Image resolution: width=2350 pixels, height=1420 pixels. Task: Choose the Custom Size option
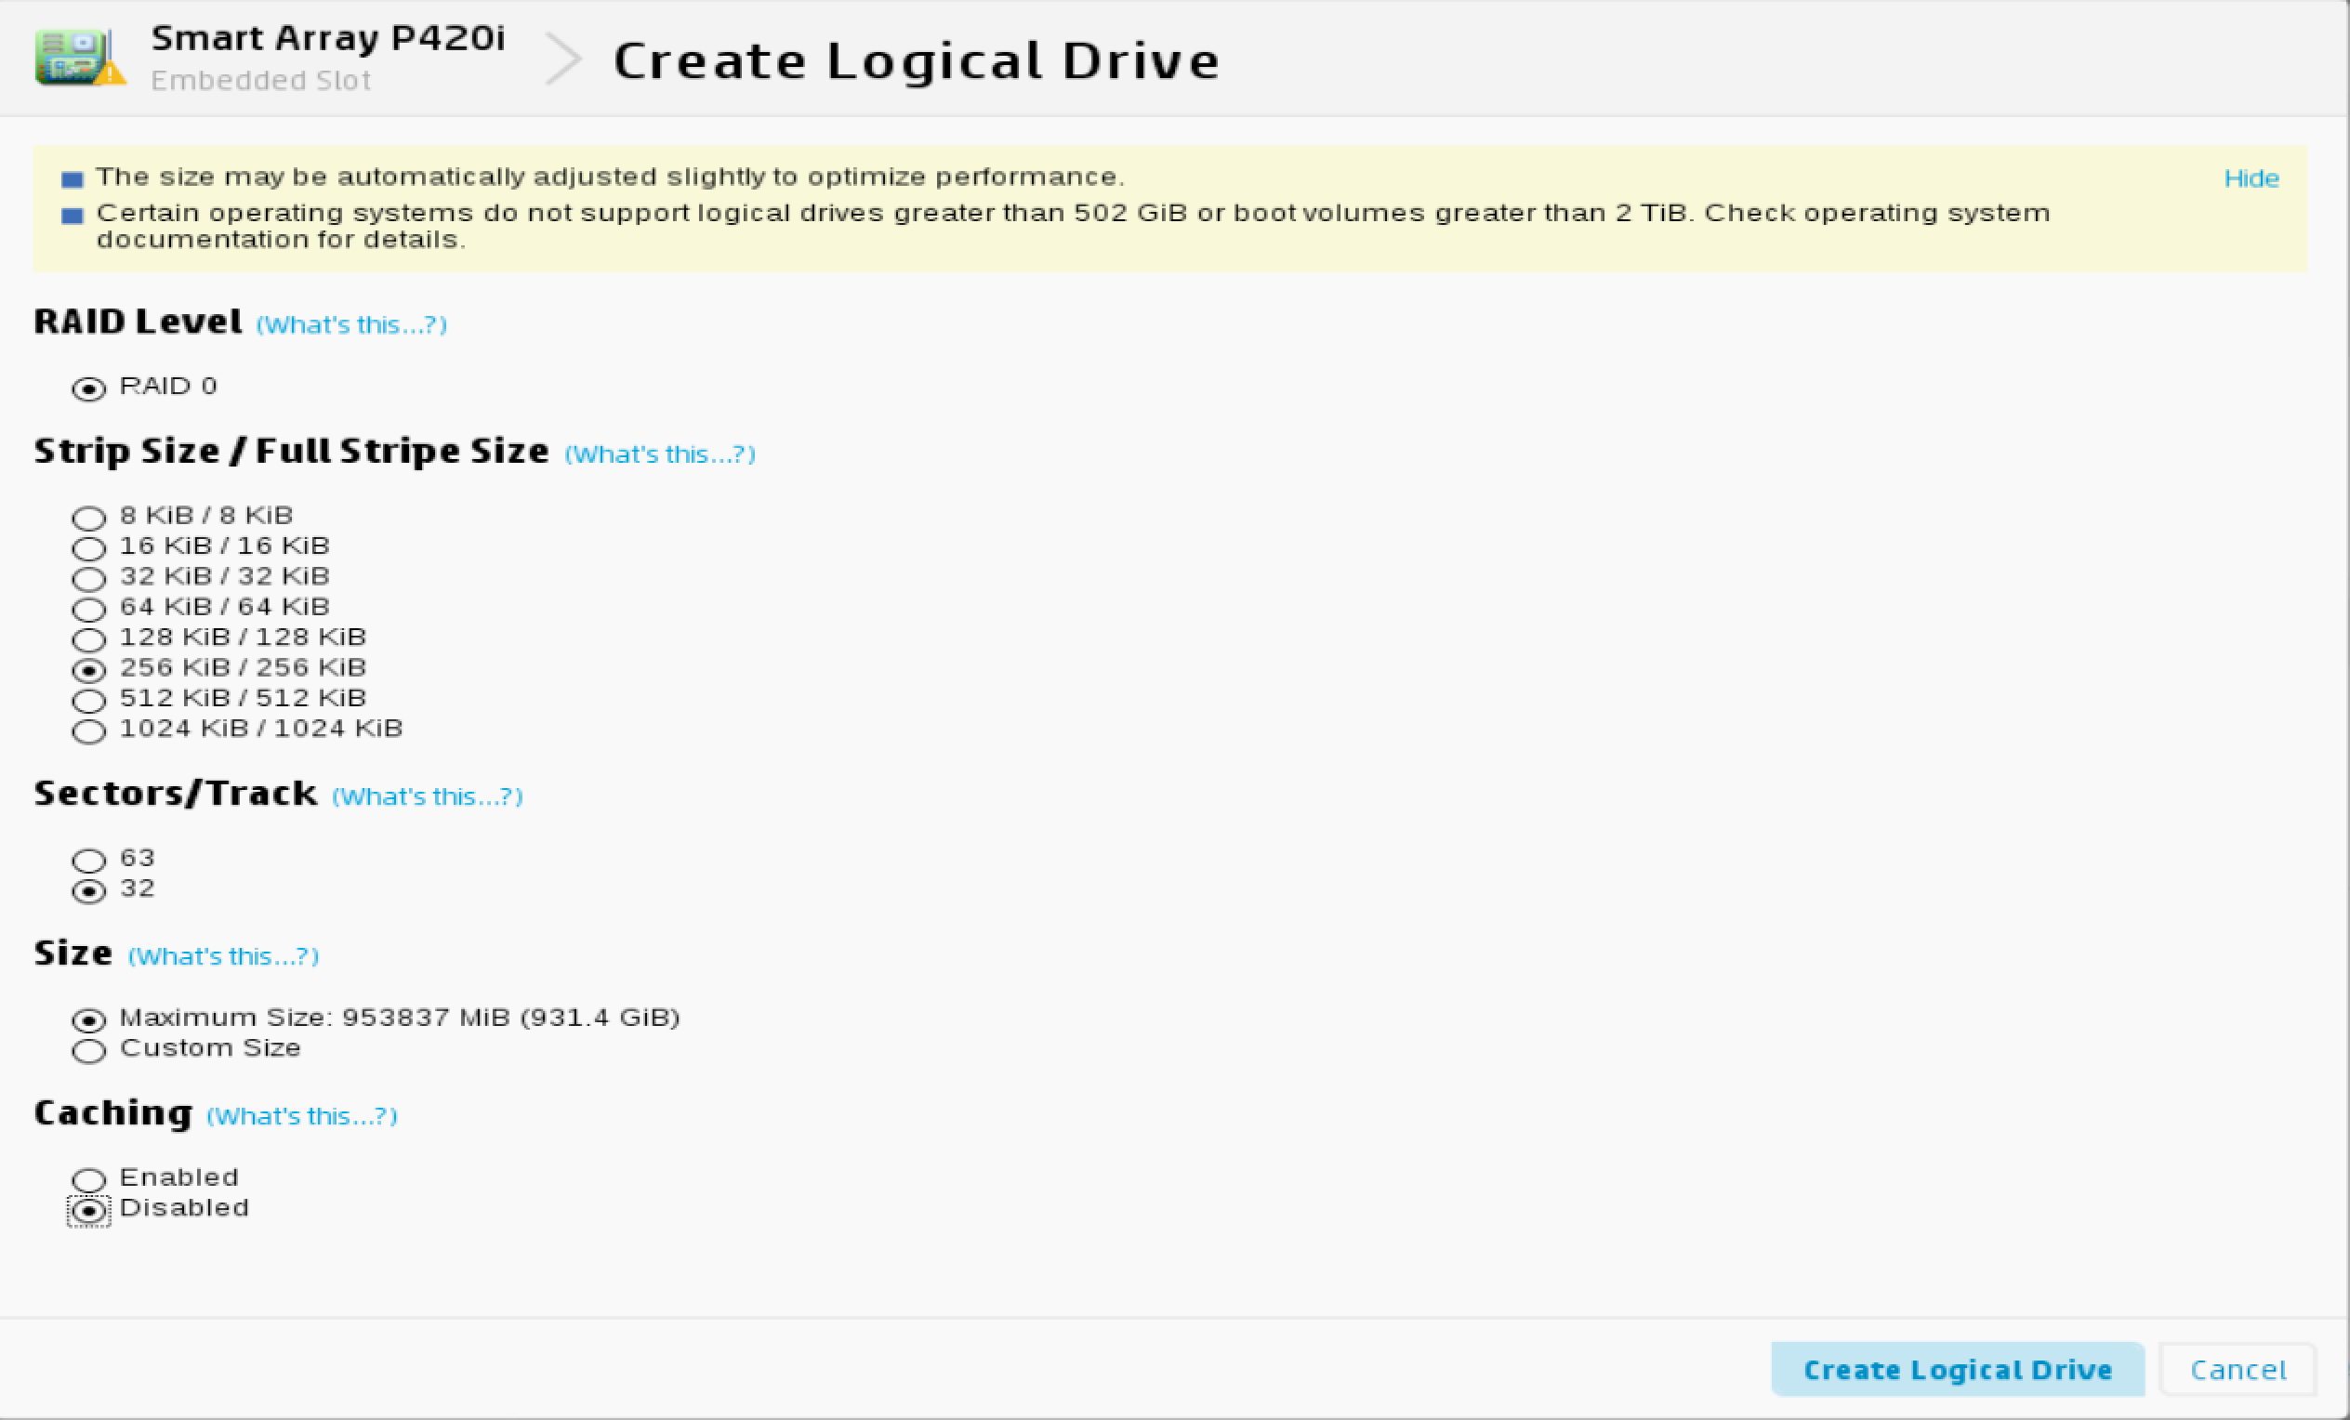click(88, 1051)
